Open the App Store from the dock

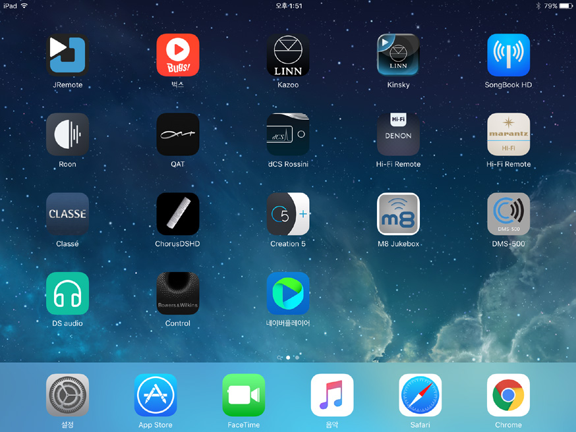click(x=156, y=395)
